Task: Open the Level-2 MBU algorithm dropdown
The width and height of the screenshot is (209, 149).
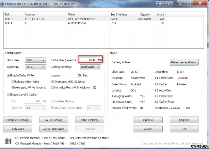Action: (36, 108)
